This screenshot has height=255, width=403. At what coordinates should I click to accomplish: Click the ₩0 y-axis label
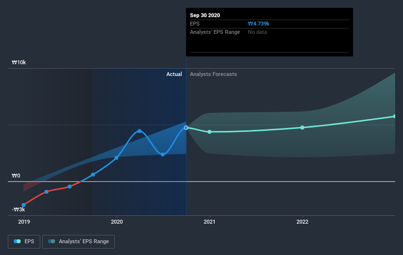(16, 176)
